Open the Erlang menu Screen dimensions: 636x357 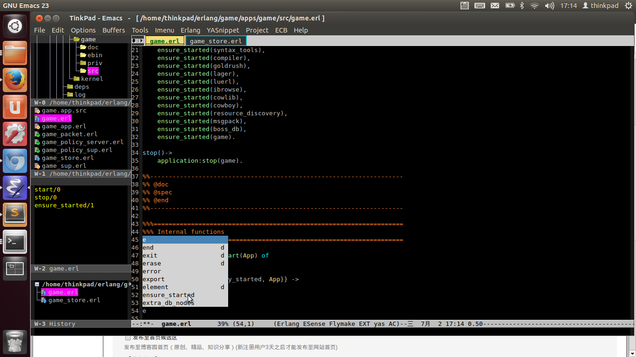click(x=190, y=30)
